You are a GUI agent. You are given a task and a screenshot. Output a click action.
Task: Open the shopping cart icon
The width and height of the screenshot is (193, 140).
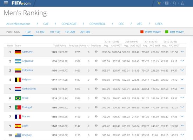click(159, 3)
